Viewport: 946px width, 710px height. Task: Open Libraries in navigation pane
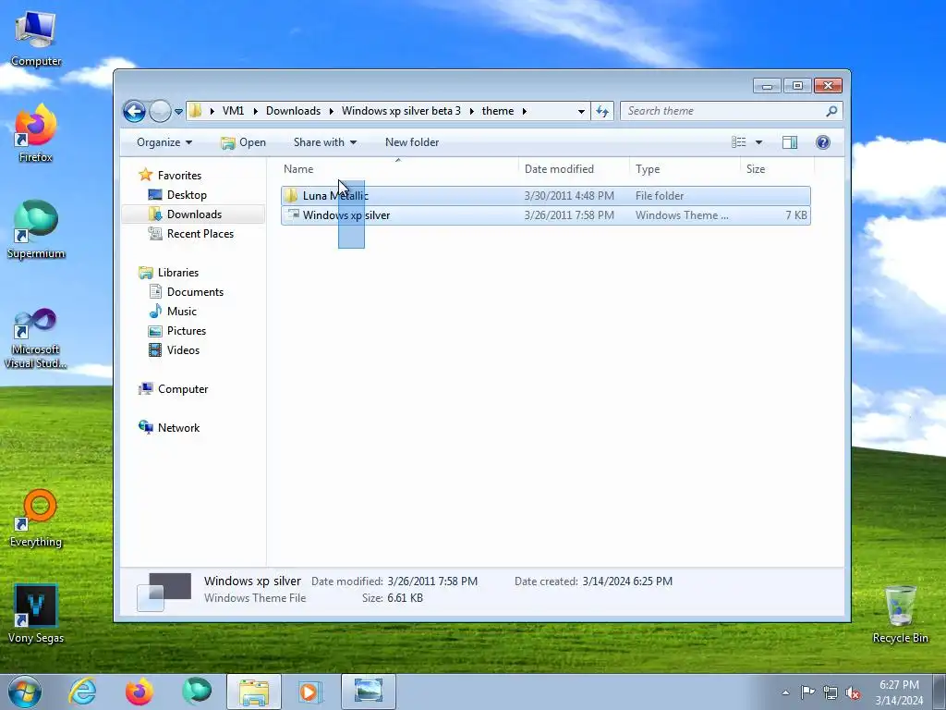(178, 273)
